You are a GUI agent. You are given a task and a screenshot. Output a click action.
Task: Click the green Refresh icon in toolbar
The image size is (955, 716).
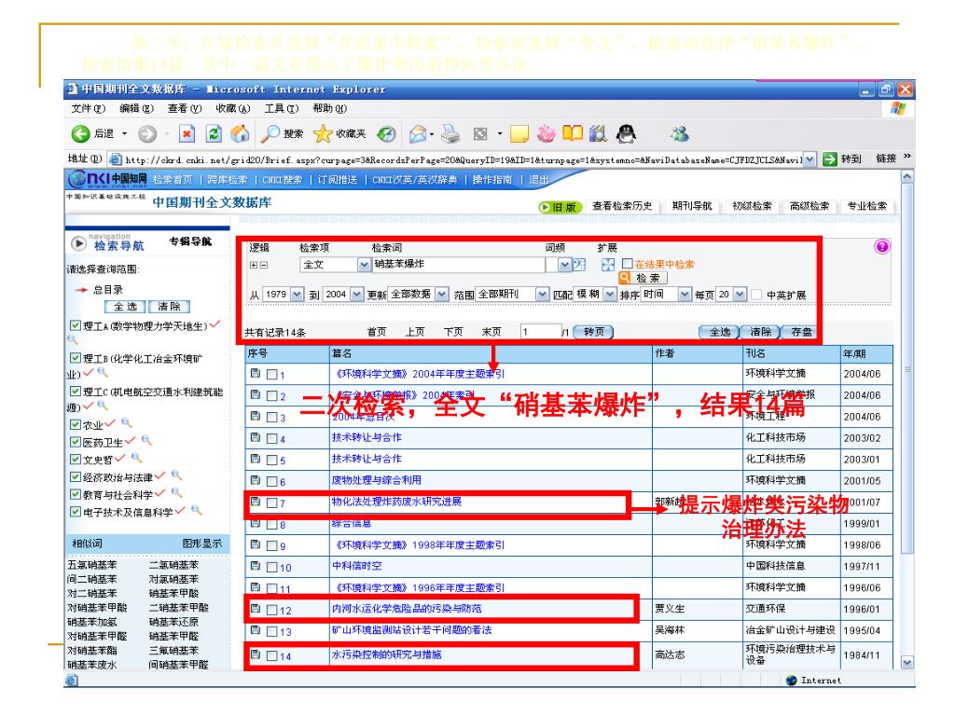pyautogui.click(x=214, y=134)
